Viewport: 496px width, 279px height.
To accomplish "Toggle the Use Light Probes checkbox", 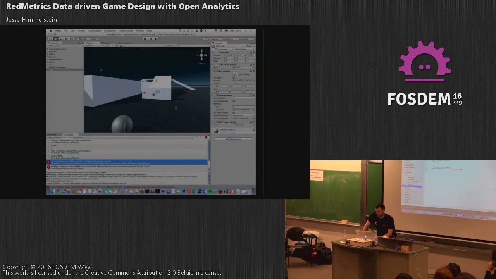I will pyautogui.click(x=234, y=112).
